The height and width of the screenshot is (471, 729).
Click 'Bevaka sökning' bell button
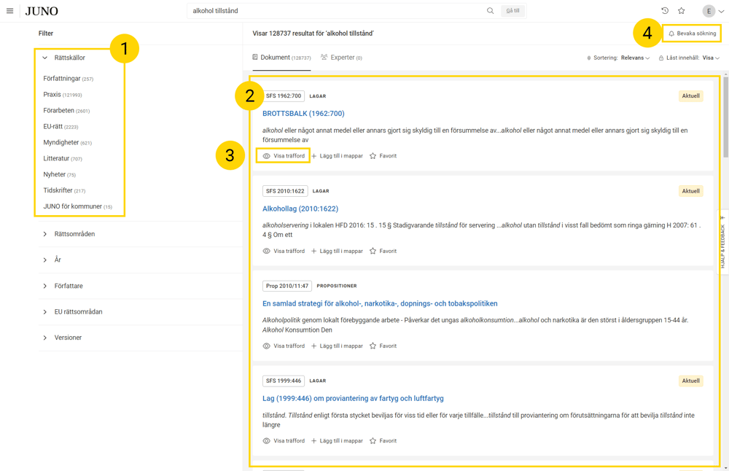[x=692, y=34]
